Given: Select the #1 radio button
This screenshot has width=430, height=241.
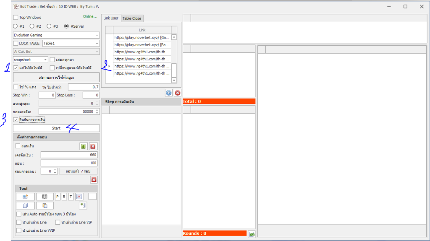Looking at the screenshot, I should point(16,26).
